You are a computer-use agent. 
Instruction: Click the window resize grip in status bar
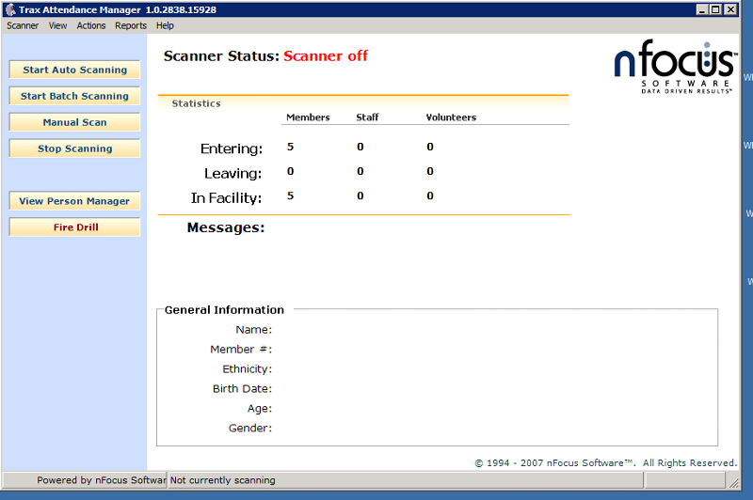tap(734, 483)
